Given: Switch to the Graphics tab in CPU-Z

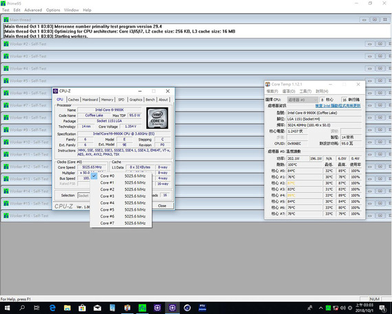Looking at the screenshot, I should (x=135, y=100).
